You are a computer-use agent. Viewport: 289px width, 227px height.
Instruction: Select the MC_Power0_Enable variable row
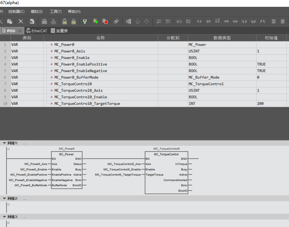(72, 58)
